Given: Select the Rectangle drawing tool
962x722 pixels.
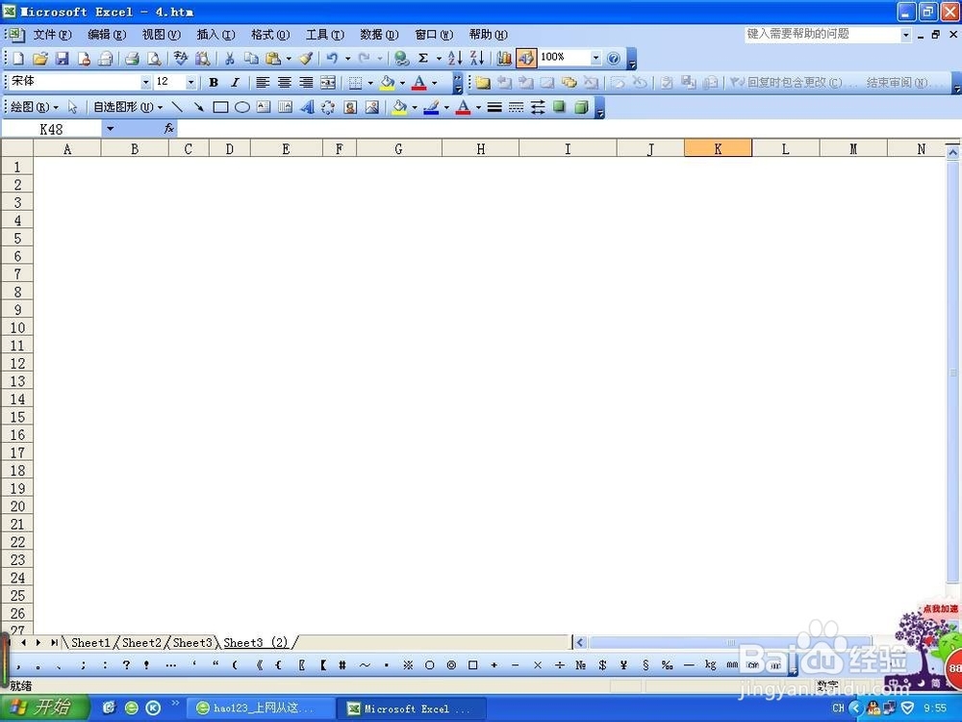Looking at the screenshot, I should pos(220,108).
